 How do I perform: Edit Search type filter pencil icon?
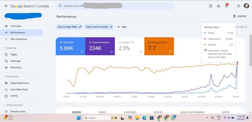[x=80, y=27]
